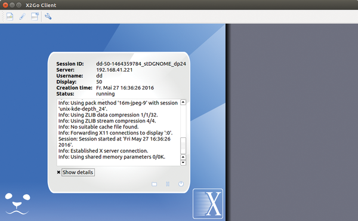This screenshot has height=221, width=358.
Task: Click the lower scroll-up arrow of log
Action: [x=183, y=157]
